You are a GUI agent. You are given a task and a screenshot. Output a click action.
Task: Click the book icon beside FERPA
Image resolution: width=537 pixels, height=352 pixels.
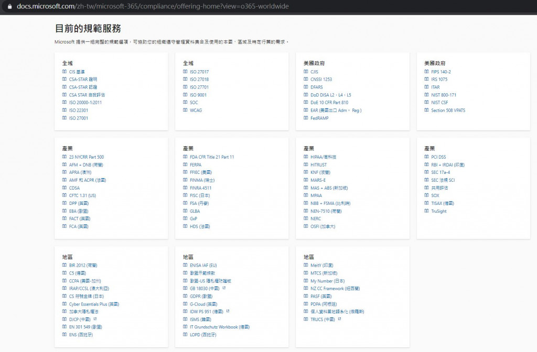(x=185, y=164)
